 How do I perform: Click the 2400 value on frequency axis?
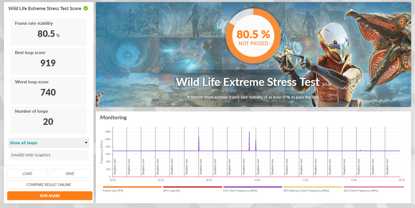click(x=107, y=132)
